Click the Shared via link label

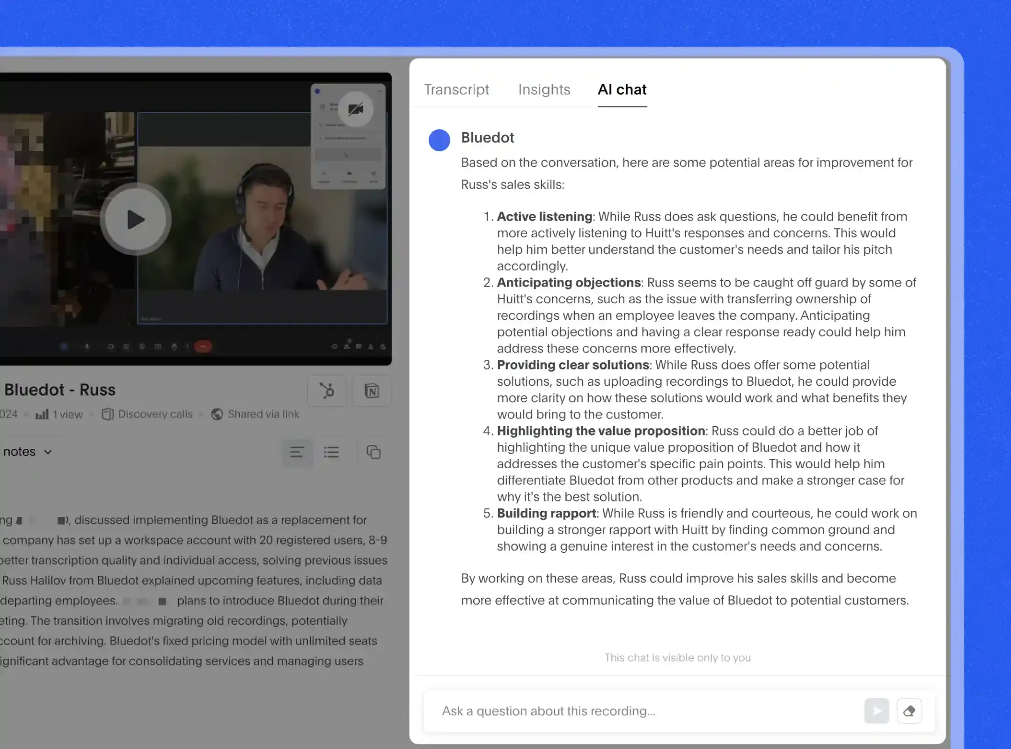tap(263, 414)
